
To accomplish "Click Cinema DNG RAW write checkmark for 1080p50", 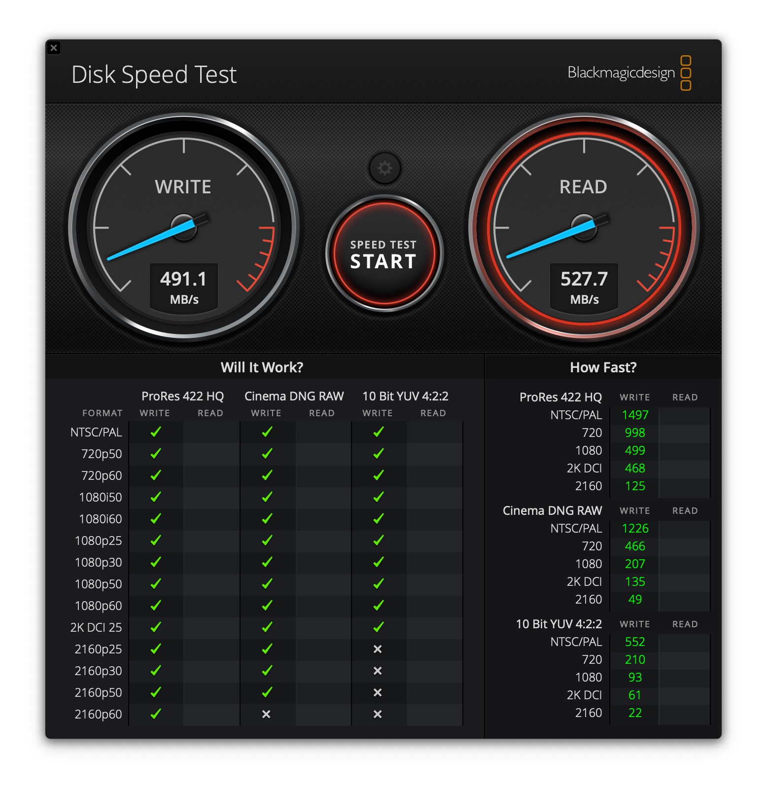I will coord(267,584).
